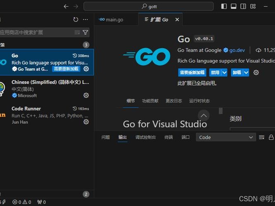This screenshot has width=275, height=206.
Task: Click the 卸载 uninstall button
Action: [237, 73]
